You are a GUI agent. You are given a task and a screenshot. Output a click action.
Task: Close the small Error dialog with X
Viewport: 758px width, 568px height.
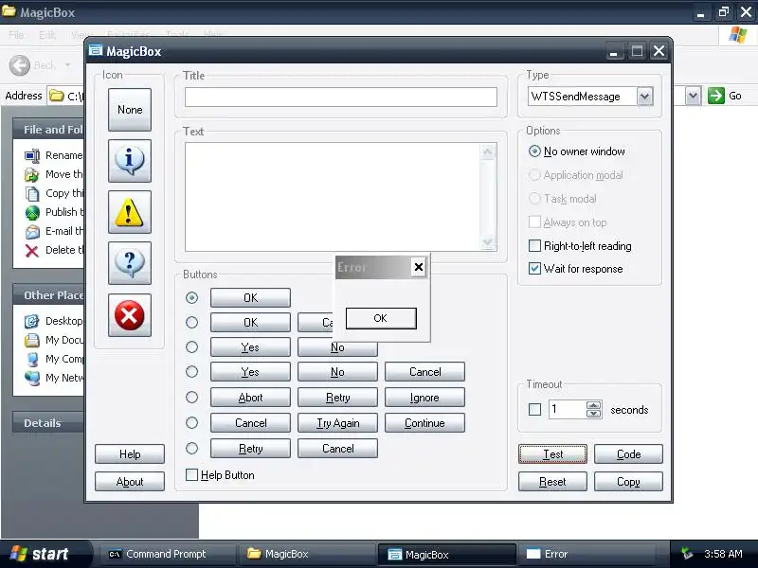click(419, 267)
